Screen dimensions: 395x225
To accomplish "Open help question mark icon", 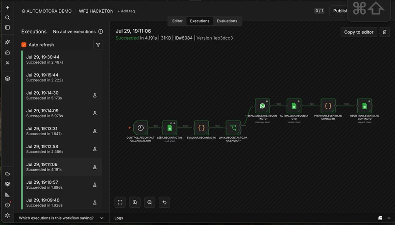I will coord(7,205).
